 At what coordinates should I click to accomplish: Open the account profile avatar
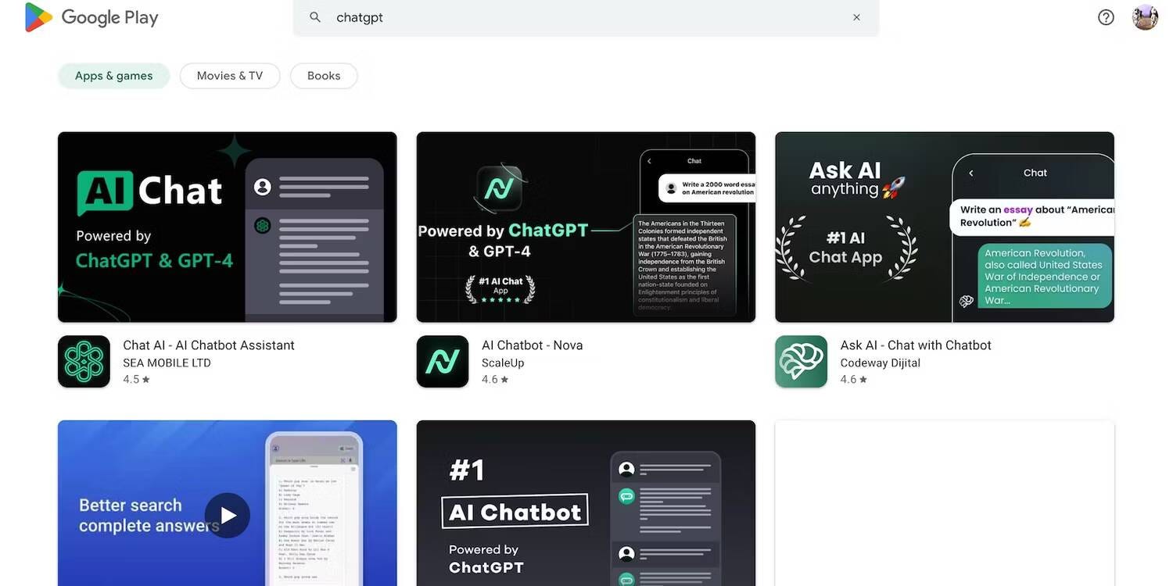(x=1145, y=17)
